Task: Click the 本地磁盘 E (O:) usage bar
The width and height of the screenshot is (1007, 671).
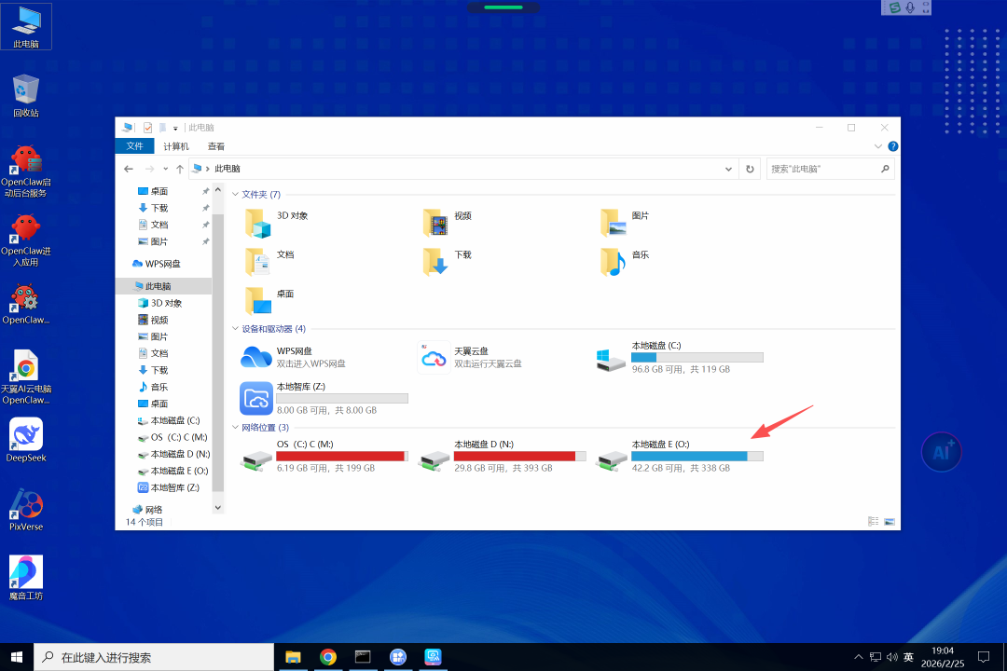Action: [x=697, y=456]
